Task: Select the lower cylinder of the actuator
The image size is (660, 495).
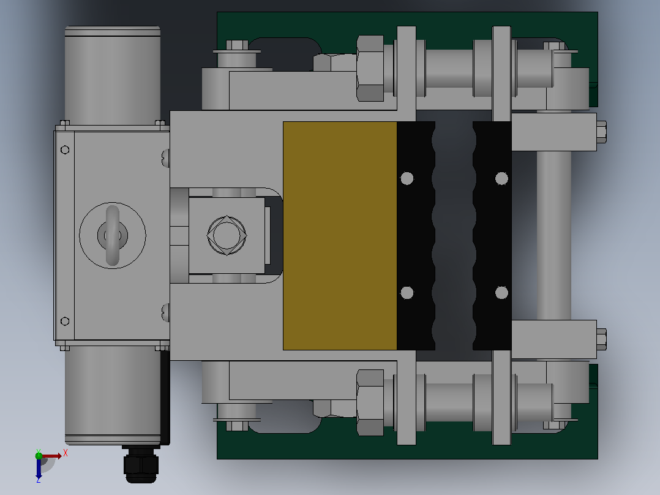Action: (x=113, y=395)
